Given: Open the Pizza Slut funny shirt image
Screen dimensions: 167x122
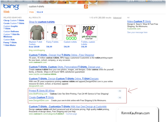Looking at the screenshot, I should 54,33.
